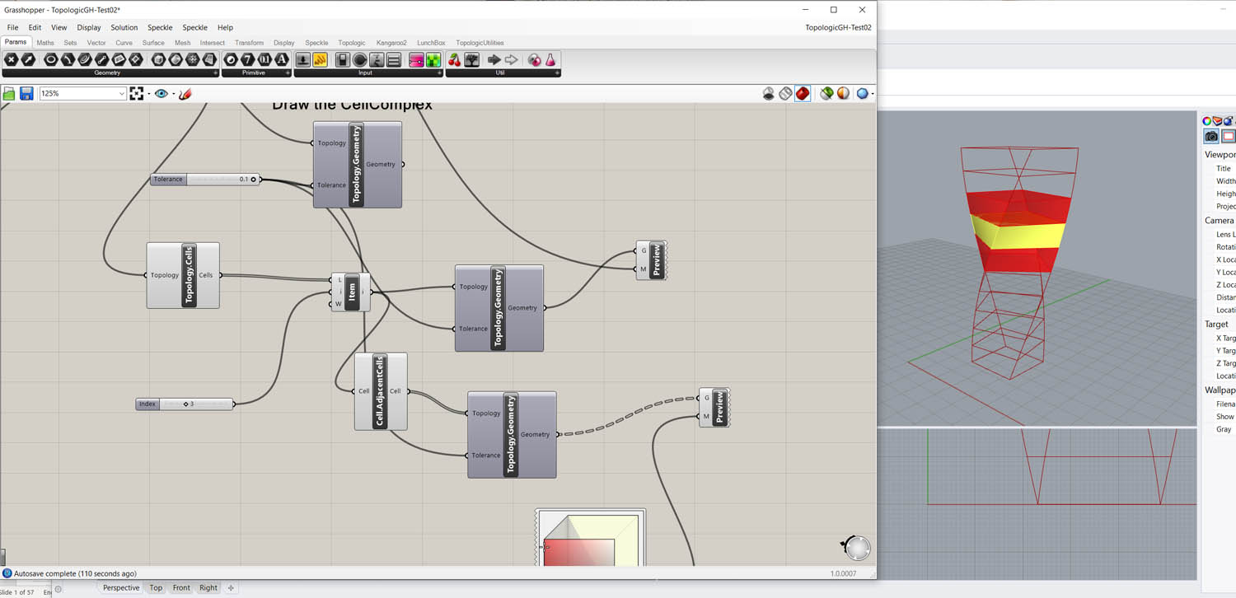Enable shaded preview mode red icon
This screenshot has width=1236, height=598.
[x=803, y=94]
